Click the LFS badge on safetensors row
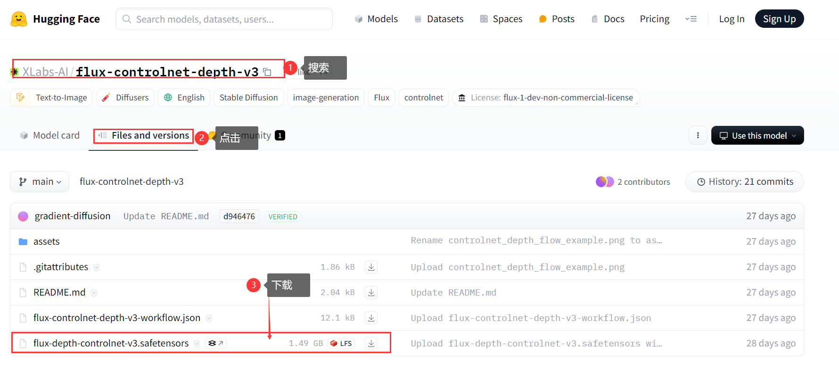Image resolution: width=839 pixels, height=379 pixels. coord(341,343)
